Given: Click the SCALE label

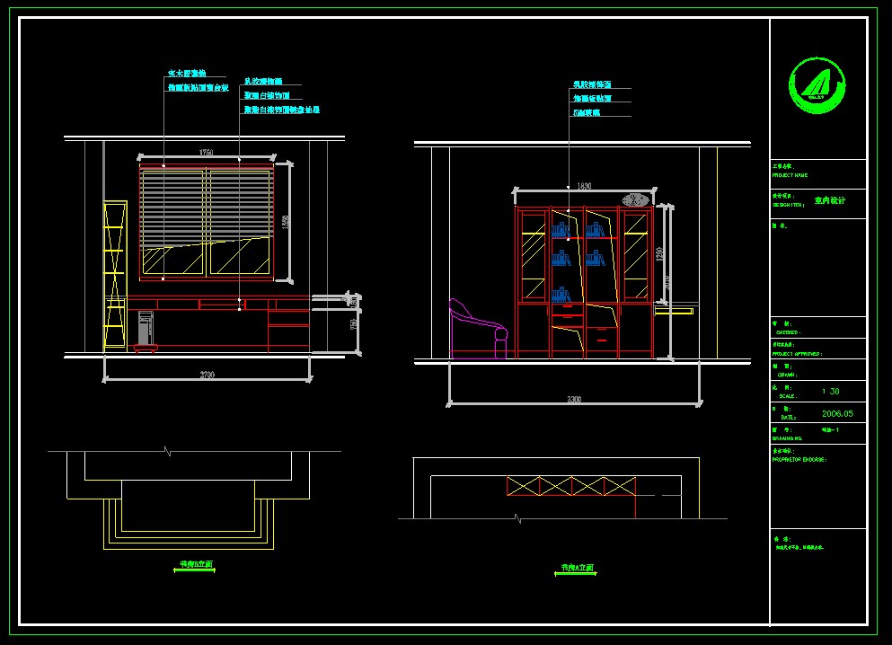Looking at the screenshot, I should pos(788,396).
